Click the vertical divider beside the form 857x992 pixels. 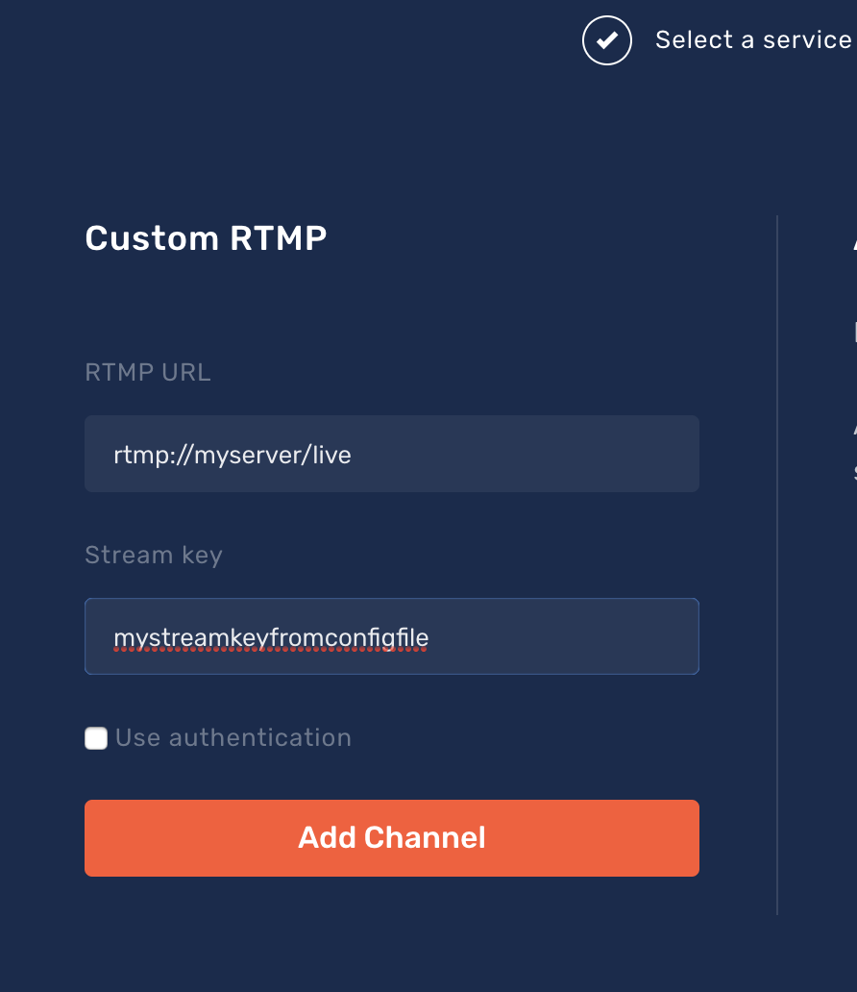[776, 565]
